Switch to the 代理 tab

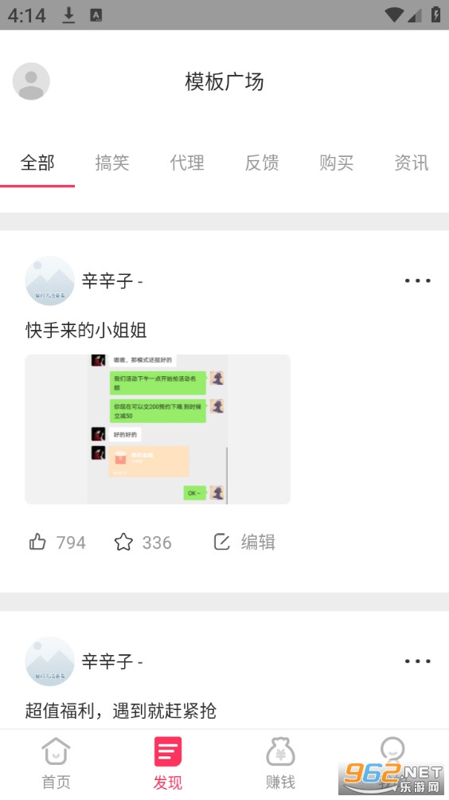(x=187, y=163)
